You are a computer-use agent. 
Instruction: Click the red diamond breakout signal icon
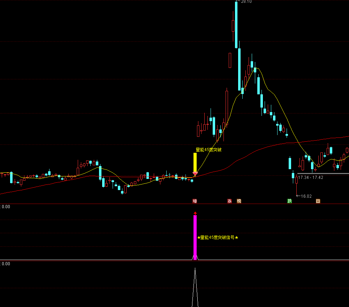click(195, 173)
